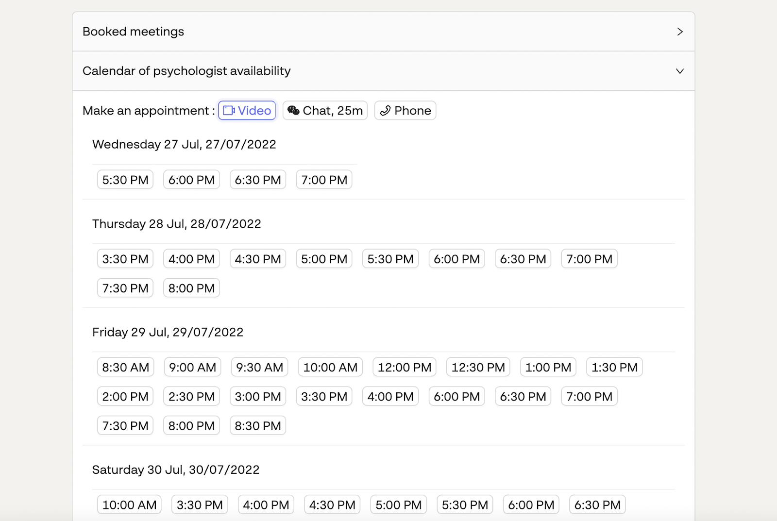Viewport: 777px width, 521px height.
Task: Pick Friday 29 Jul 8:30 AM slot
Action: pyautogui.click(x=126, y=367)
